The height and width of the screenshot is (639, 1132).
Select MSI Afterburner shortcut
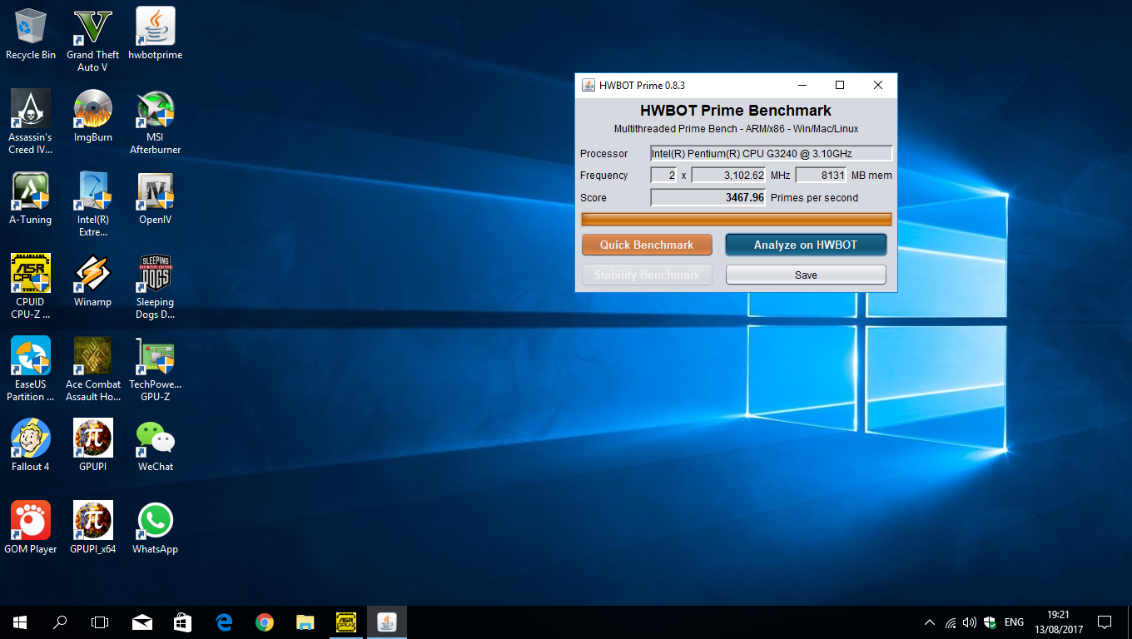pyautogui.click(x=155, y=122)
